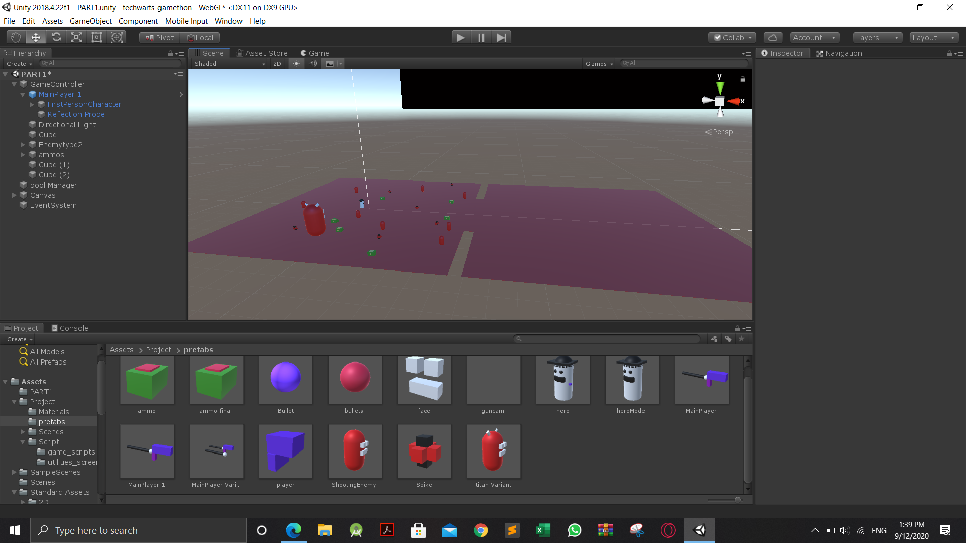Select the Move tool
The width and height of the screenshot is (966, 543).
(36, 37)
